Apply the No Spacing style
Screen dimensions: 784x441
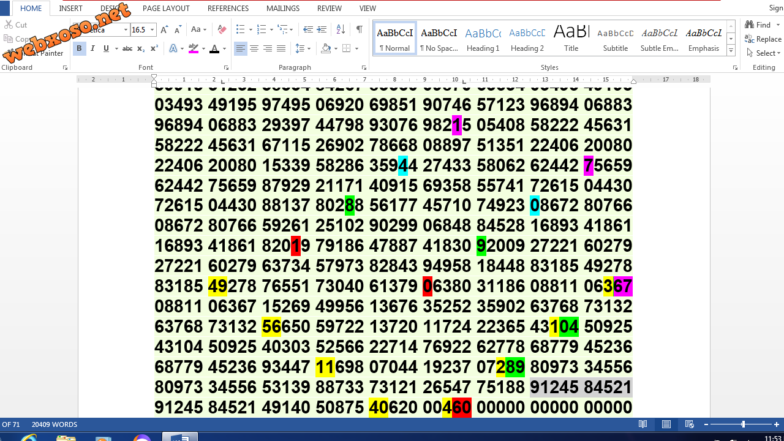(x=439, y=39)
